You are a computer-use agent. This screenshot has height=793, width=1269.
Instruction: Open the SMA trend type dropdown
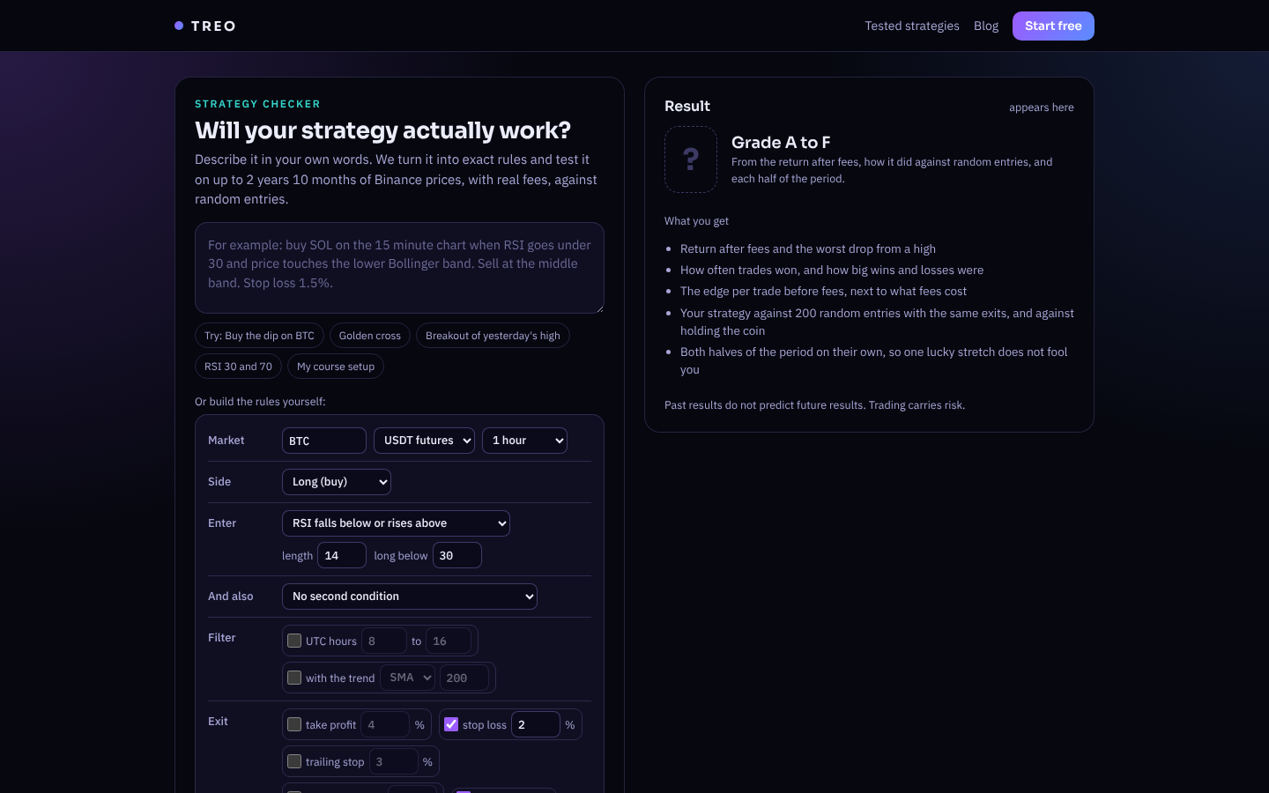click(x=408, y=678)
